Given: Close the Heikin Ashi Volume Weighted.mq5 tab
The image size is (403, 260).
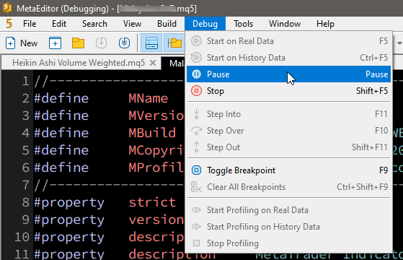Looking at the screenshot, I should pos(153,63).
